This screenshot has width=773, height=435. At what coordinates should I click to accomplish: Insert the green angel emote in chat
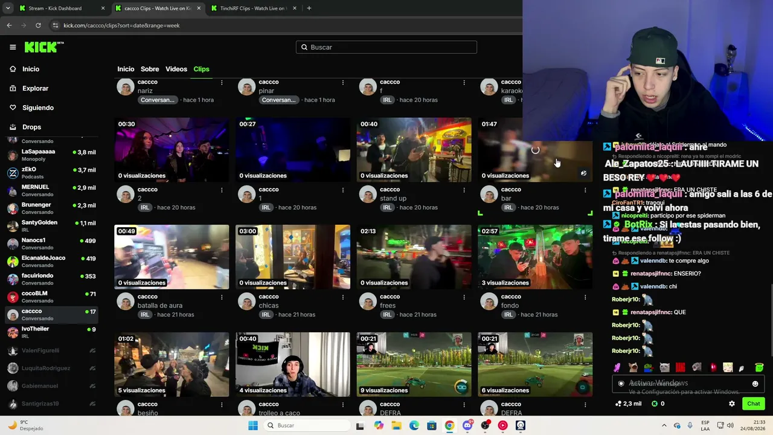(x=759, y=367)
